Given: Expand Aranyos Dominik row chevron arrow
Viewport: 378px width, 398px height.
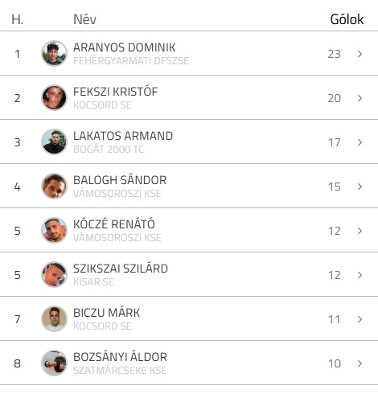Looking at the screenshot, I should 360,54.
